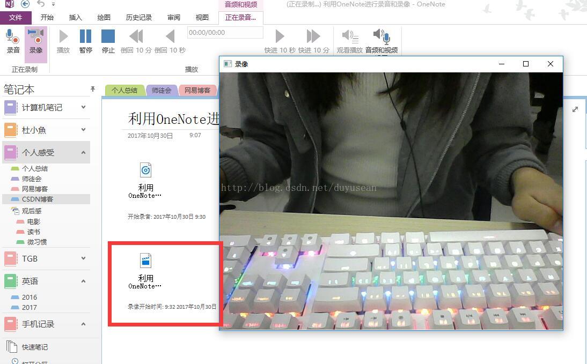The height and width of the screenshot is (364, 587).
Task: Click the page date 2017年10月30日
Action: pos(150,136)
